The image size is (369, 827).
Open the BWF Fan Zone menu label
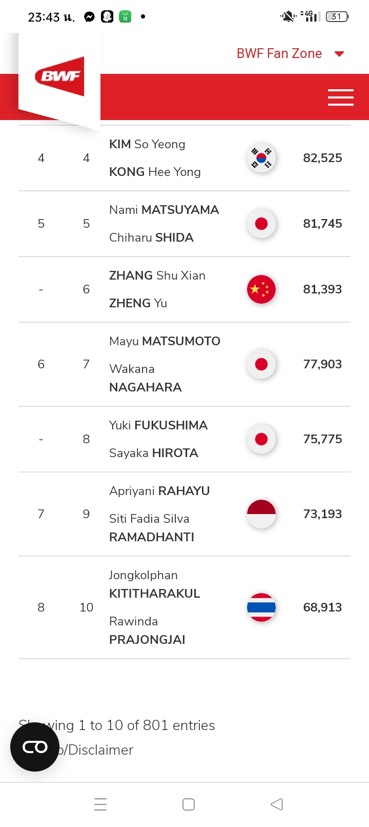(279, 53)
